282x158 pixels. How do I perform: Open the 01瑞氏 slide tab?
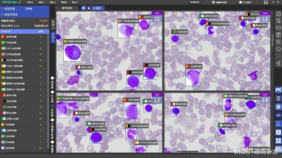click(x=97, y=8)
